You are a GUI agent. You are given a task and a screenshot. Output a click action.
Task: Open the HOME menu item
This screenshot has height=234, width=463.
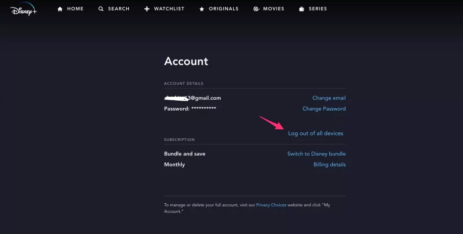coord(70,9)
